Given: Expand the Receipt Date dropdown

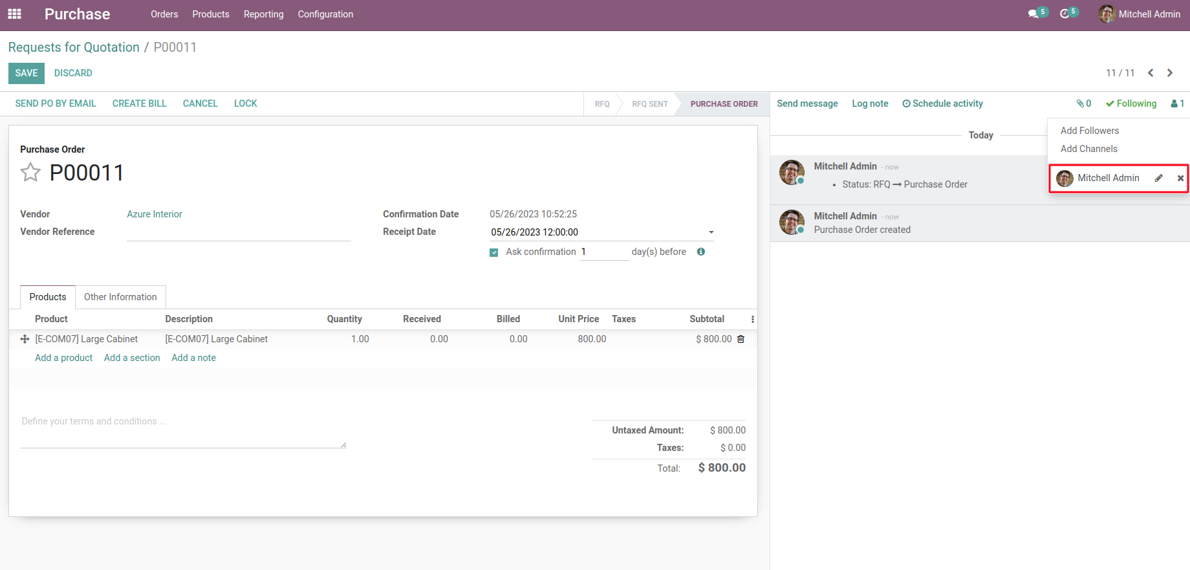Looking at the screenshot, I should point(711,232).
